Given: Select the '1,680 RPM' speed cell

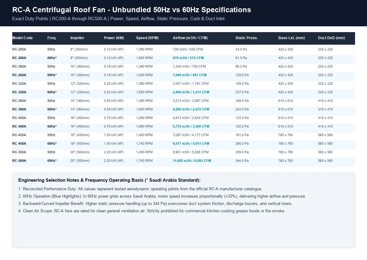Looking at the screenshot, I should 144,126.
